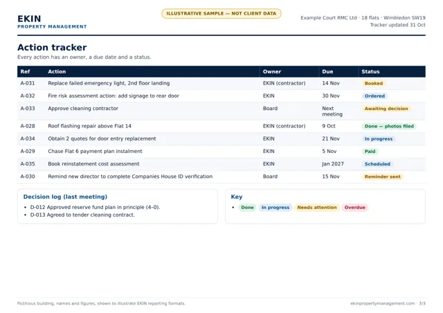Click the 'In progress' key badge
443x313 pixels.
tap(275, 208)
